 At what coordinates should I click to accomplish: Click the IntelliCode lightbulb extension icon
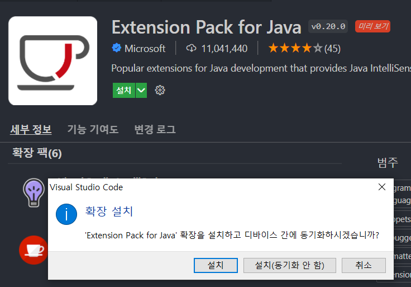34,193
